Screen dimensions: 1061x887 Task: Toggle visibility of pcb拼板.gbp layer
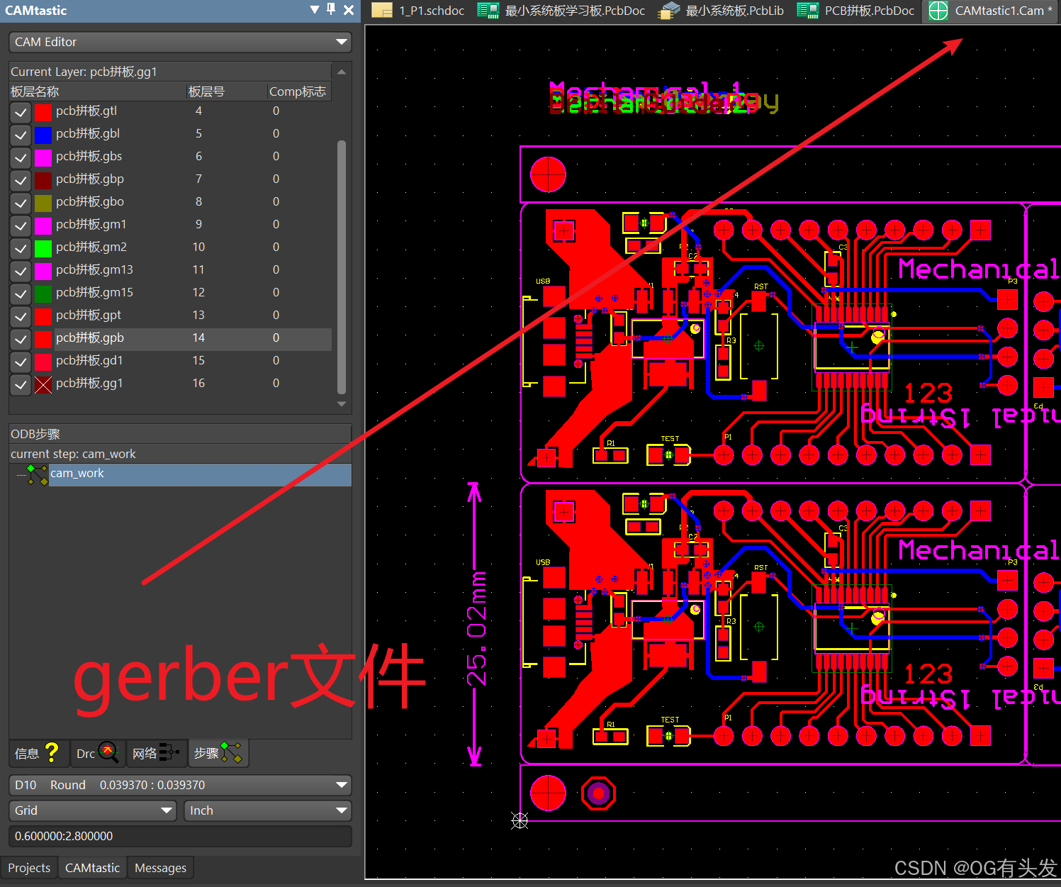[21, 179]
